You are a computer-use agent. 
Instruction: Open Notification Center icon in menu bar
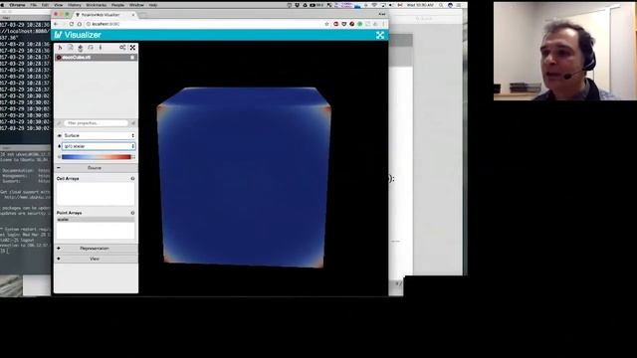coord(459,5)
